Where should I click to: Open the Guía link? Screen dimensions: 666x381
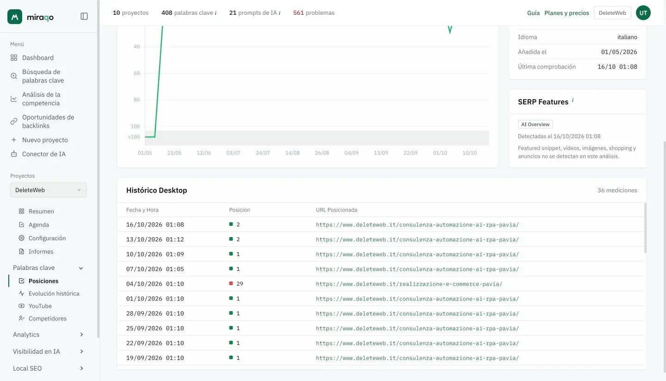click(x=533, y=13)
